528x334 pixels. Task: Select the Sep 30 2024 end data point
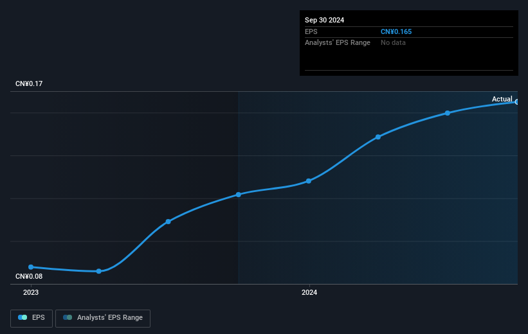coord(517,101)
